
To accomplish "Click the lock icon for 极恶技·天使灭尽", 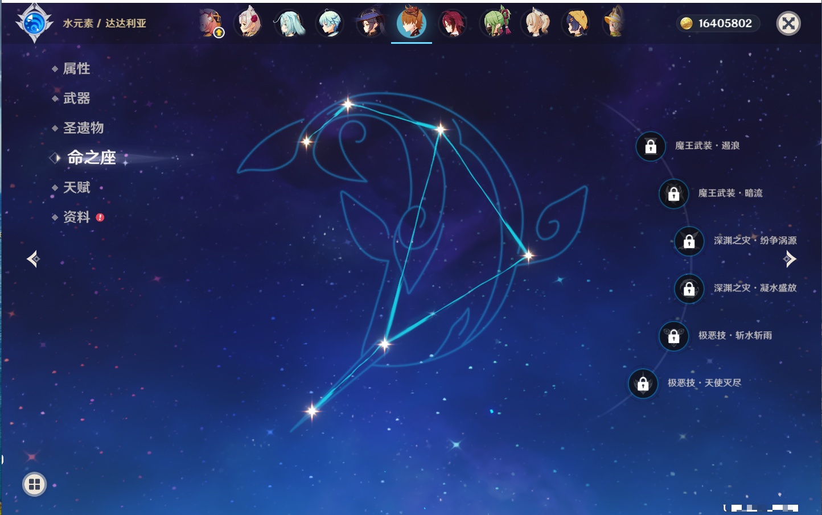I will pos(643,384).
